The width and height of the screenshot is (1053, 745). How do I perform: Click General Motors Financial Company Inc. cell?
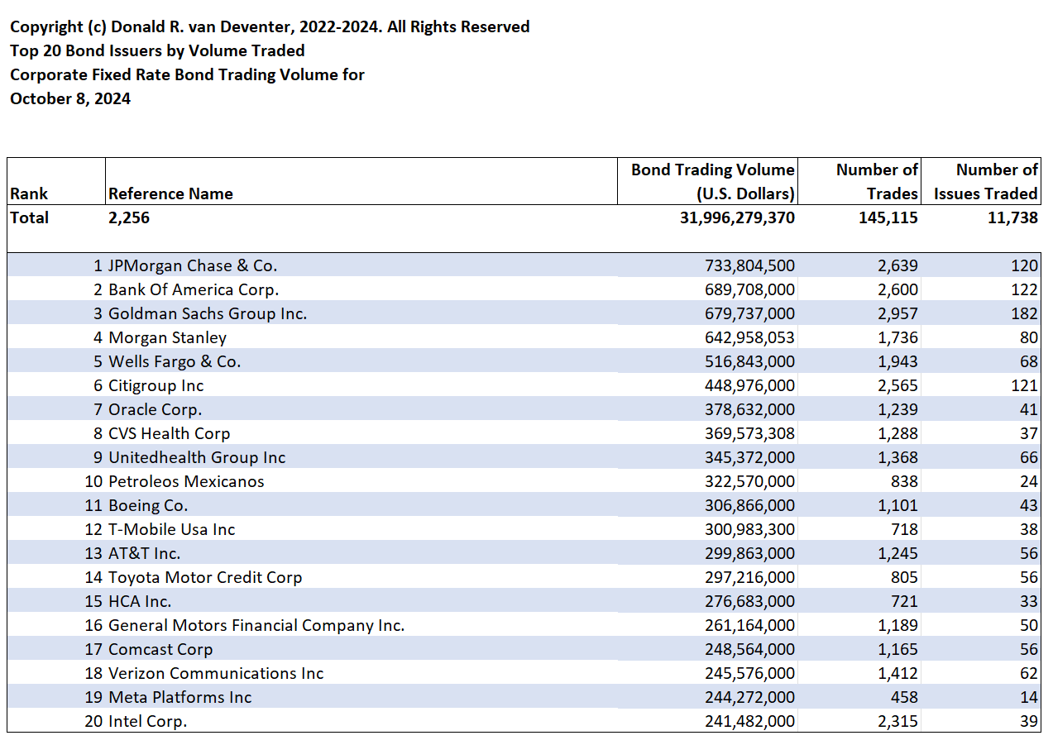pos(256,625)
